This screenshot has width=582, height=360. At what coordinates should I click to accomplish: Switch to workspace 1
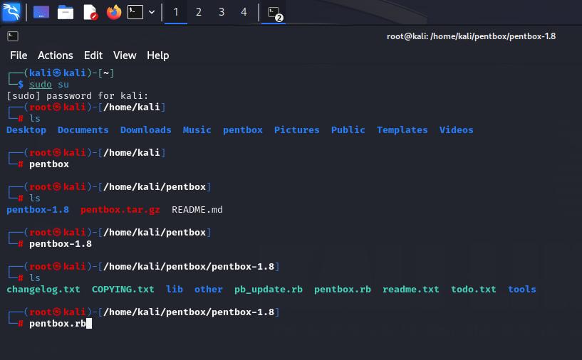[x=175, y=12]
